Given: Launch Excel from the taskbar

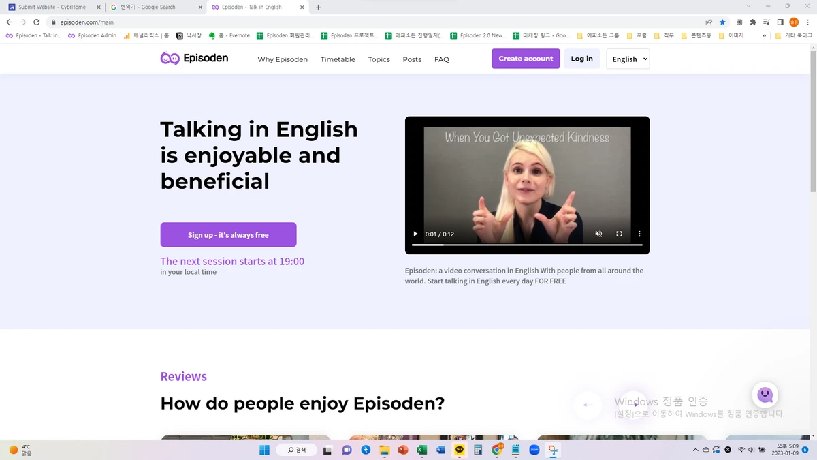Looking at the screenshot, I should click(x=421, y=450).
